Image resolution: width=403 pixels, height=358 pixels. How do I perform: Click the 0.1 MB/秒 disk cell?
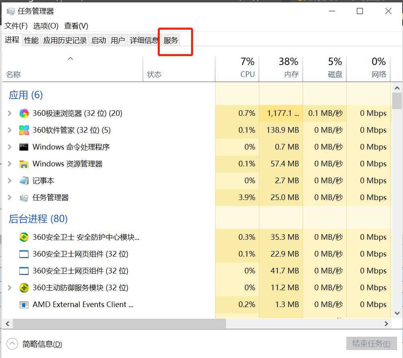tap(325, 113)
